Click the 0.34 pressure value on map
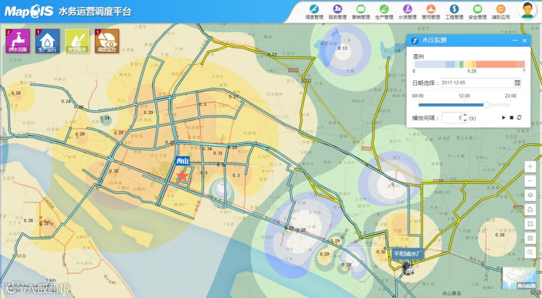The image size is (542, 298). click(207, 148)
